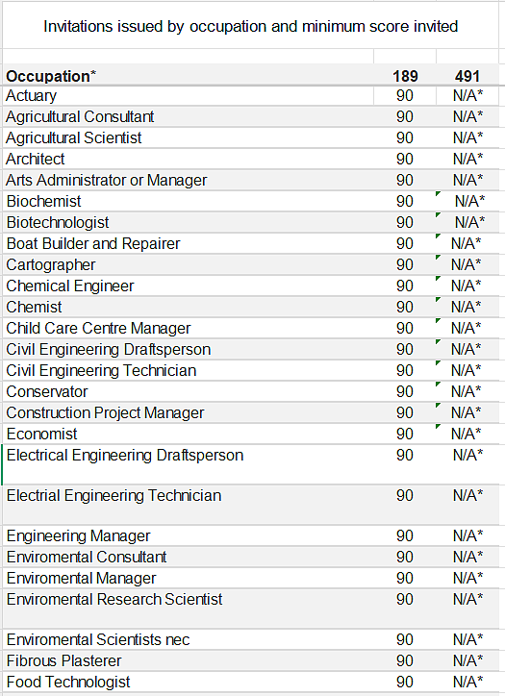Click the green error indicator beside Biochemist N/A
The width and height of the screenshot is (505, 696).
[x=439, y=194]
